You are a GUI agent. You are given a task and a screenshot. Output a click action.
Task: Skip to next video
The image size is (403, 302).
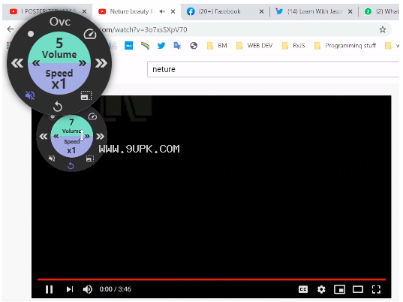coord(70,289)
